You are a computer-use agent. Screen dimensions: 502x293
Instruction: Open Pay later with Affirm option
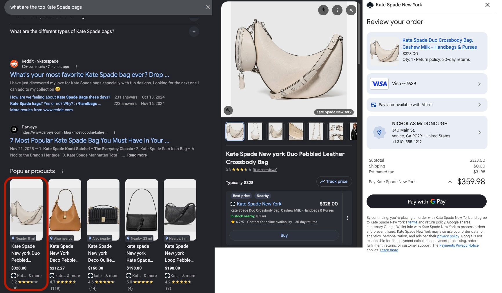(x=427, y=105)
